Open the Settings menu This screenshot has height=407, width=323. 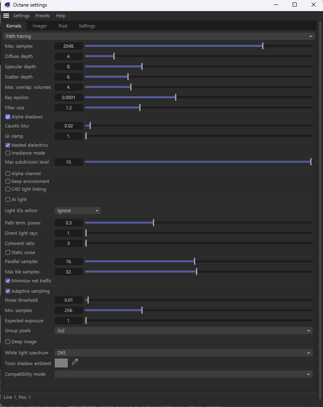pos(21,16)
